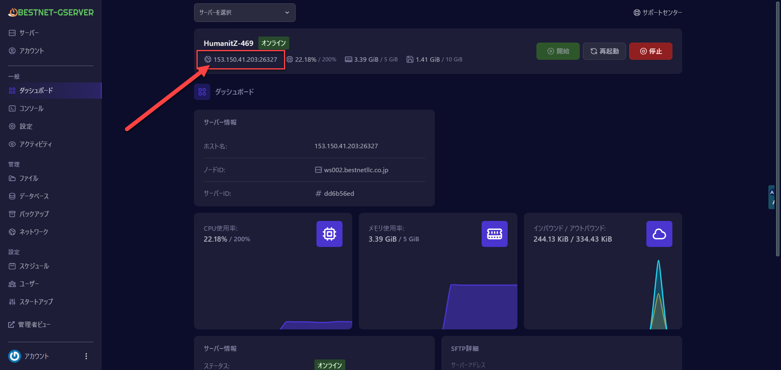This screenshot has width=781, height=370.
Task: Click the 244.13 KiB / 334.43 KiB value
Action: [573, 239]
